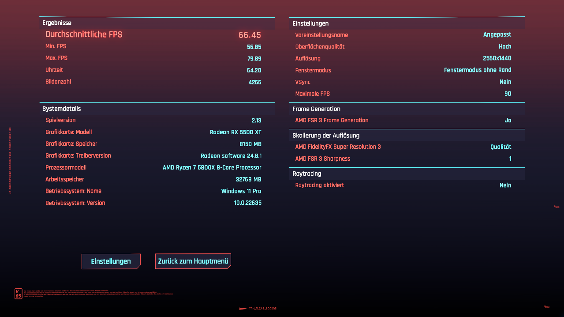Click the Oberflächenqualität value Hoch
The height and width of the screenshot is (317, 564).
pyautogui.click(x=505, y=46)
